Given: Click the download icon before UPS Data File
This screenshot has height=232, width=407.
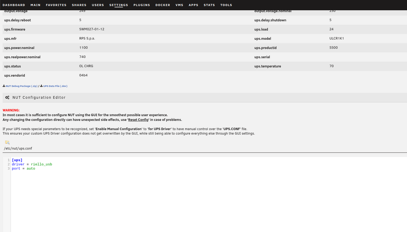Looking at the screenshot, I should [41, 86].
